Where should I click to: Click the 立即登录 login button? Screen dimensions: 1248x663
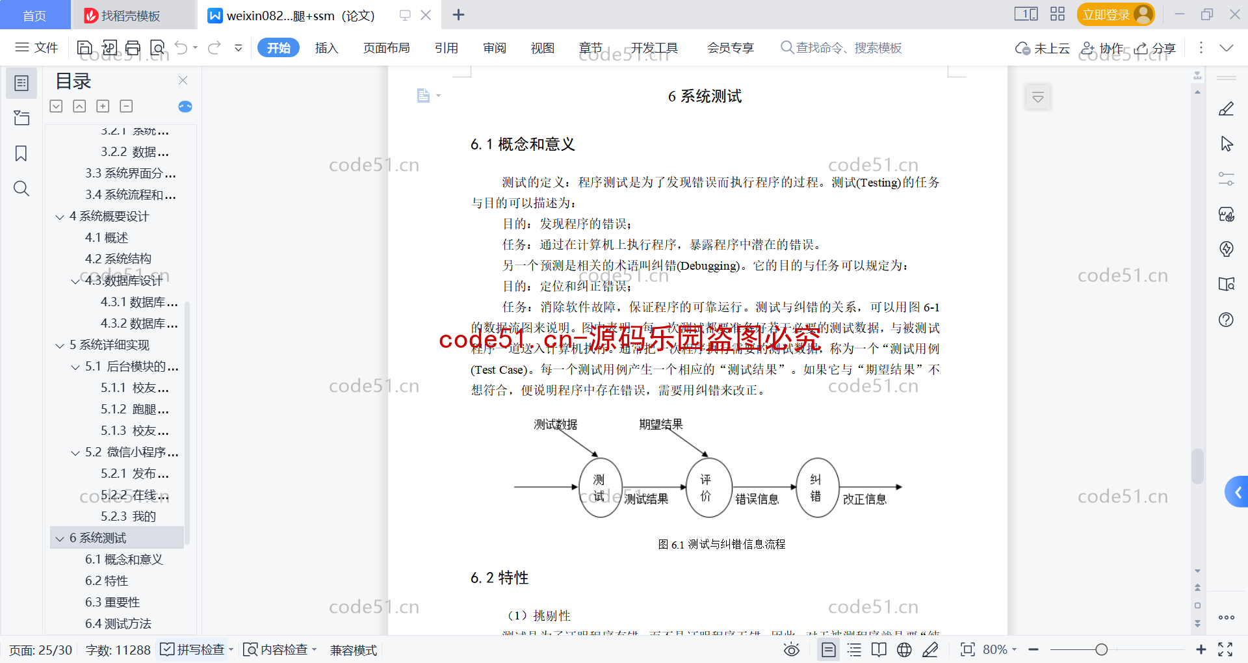[x=1115, y=14]
